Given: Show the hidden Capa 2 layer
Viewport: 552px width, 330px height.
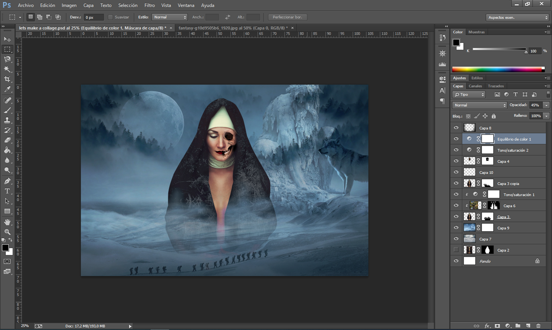Looking at the screenshot, I should 456,250.
